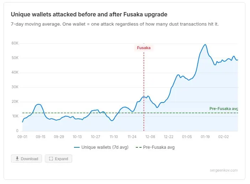Click the blue legend line swatch
Viewport: 250px width, 184px height.
coord(77,147)
